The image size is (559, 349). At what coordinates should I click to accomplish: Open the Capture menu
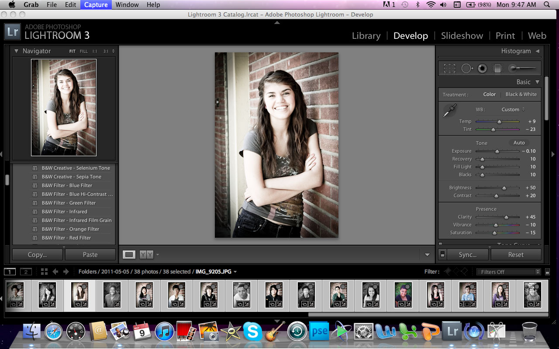[x=96, y=5]
